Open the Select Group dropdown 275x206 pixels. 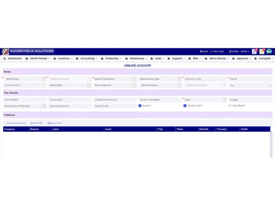[25, 79]
